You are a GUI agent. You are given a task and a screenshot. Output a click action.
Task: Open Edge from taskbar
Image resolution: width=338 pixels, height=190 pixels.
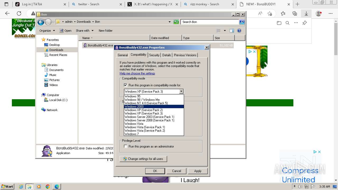coord(57,187)
